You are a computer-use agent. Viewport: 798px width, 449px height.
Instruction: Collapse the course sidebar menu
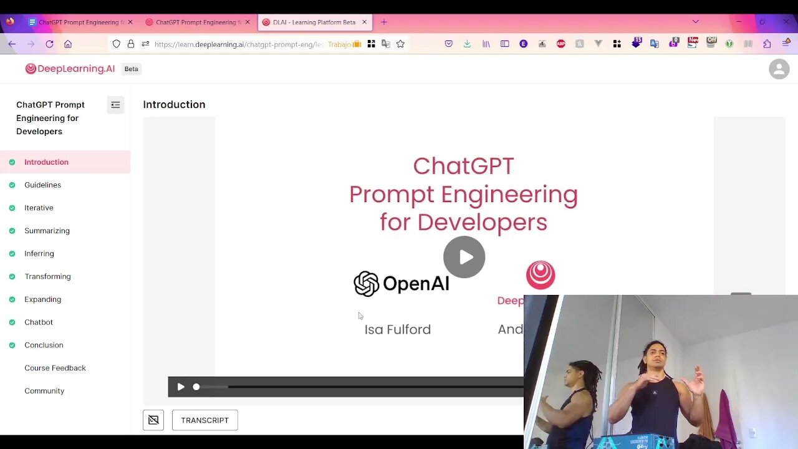pyautogui.click(x=115, y=105)
